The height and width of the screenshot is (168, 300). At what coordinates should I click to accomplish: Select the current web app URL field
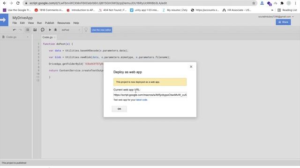(x=150, y=95)
